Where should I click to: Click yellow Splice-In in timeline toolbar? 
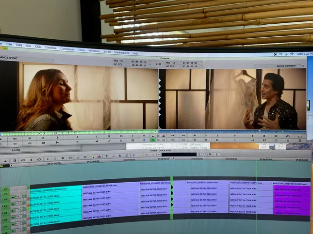pos(92,157)
